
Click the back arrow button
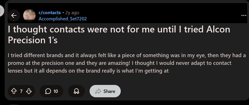[14, 15]
